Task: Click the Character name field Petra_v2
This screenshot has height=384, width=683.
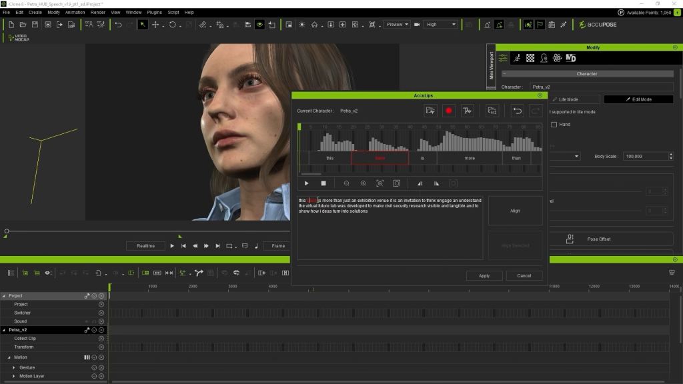Action: (x=601, y=87)
